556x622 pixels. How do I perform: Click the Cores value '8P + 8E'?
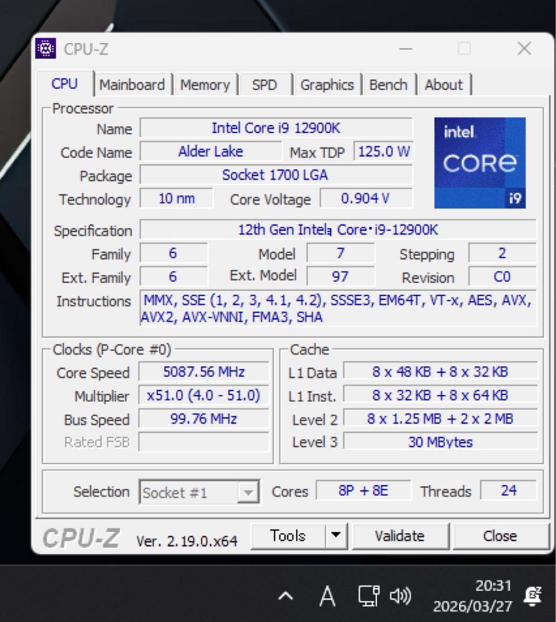pos(363,491)
